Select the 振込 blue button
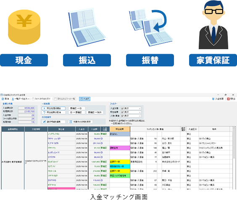The image size is (237, 200). coord(87,60)
